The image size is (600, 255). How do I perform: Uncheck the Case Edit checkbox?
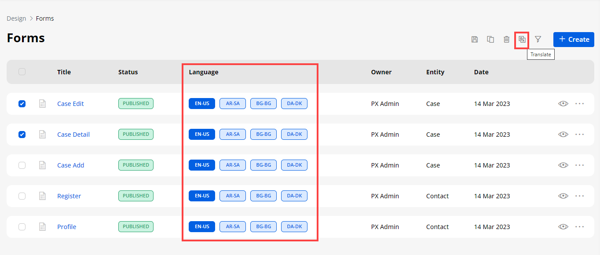click(x=22, y=104)
